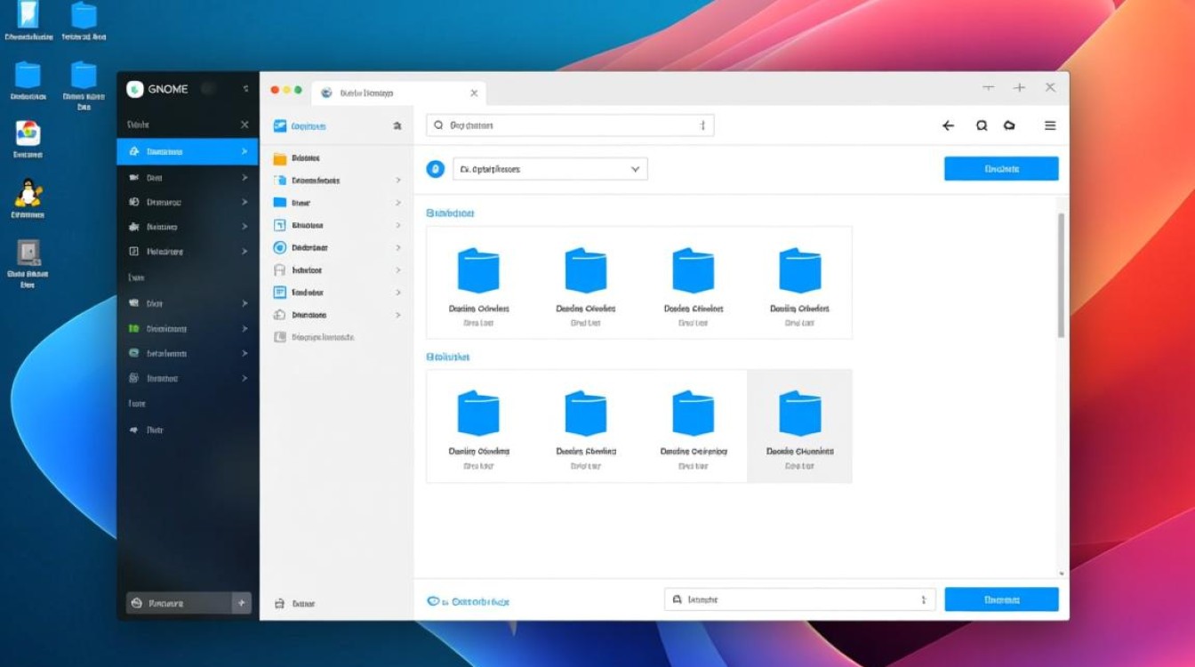Click the pin icon in the file sidebar header

[397, 126]
